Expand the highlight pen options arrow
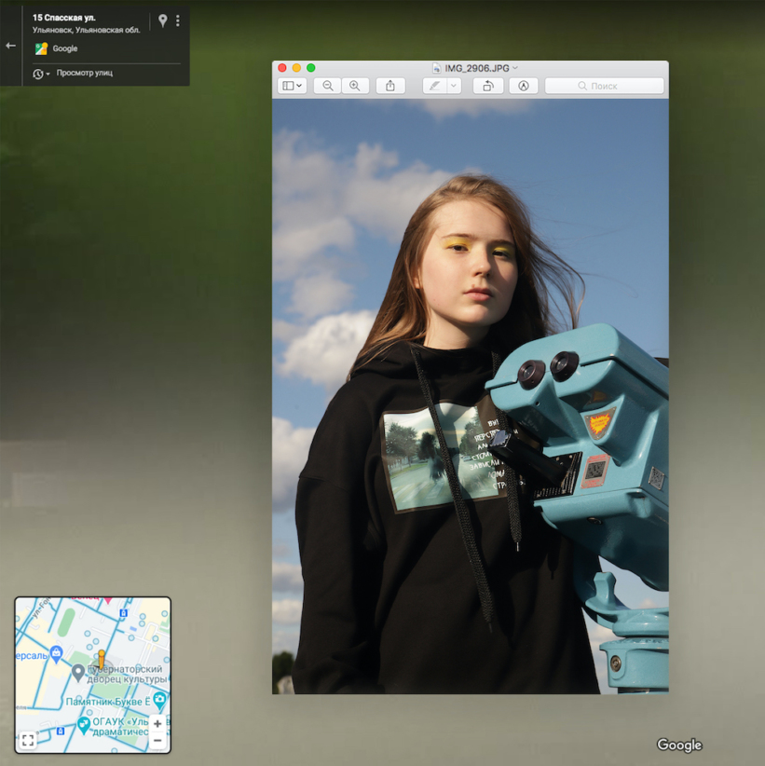The height and width of the screenshot is (766, 765). 454,86
